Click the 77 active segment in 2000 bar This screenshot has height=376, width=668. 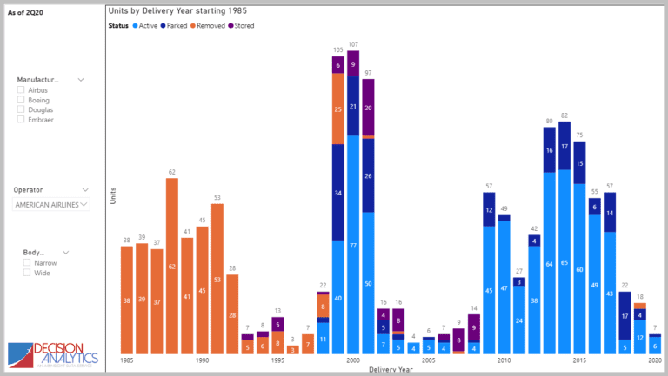click(353, 245)
